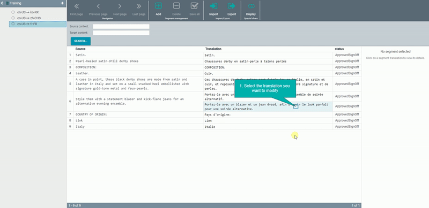Select source 'Pearl-heeled satin-drill derby shoes'
Viewport: 429px width, 208px height.
(x=107, y=61)
